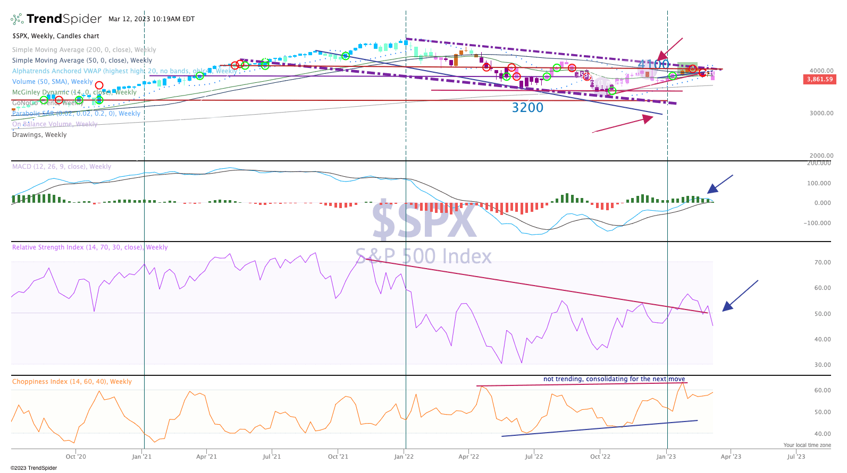This screenshot has width=847, height=473.
Task: Click the blue arrow pointing at the RSI line
Action: pos(740,296)
